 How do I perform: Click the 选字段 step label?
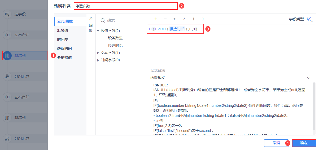click(20, 14)
